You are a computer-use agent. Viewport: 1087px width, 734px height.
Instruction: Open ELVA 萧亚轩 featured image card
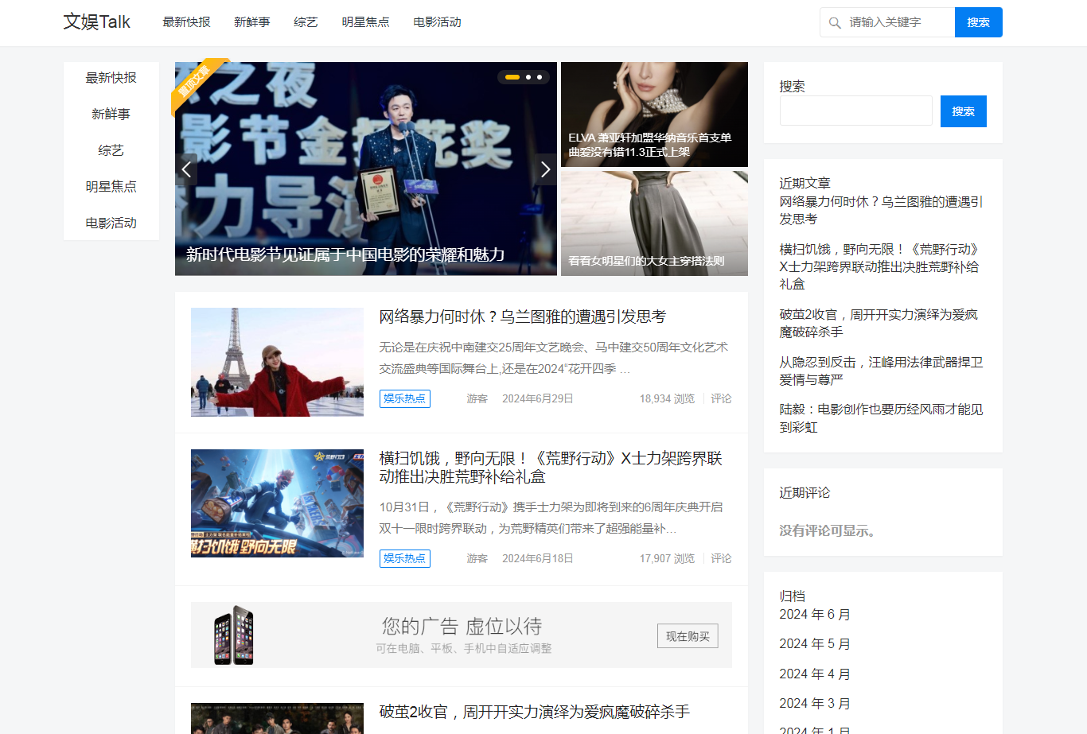[x=654, y=115]
